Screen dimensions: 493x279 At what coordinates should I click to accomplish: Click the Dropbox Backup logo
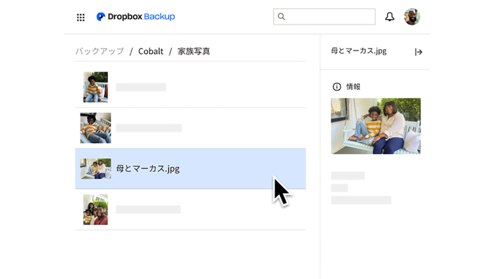click(136, 17)
